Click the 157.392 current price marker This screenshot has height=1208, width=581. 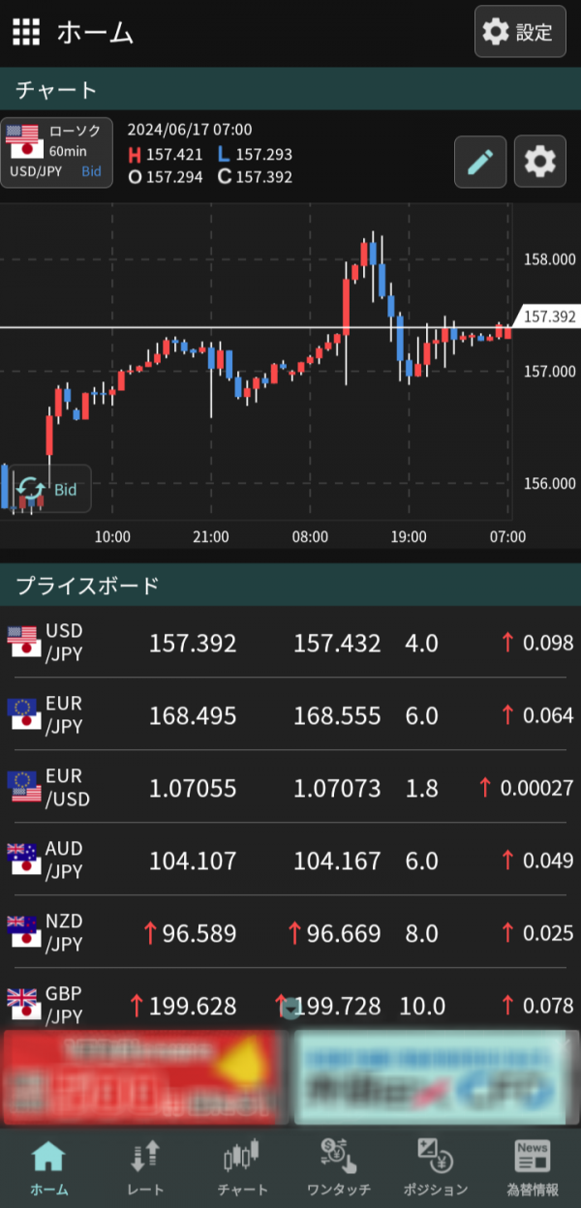click(548, 317)
